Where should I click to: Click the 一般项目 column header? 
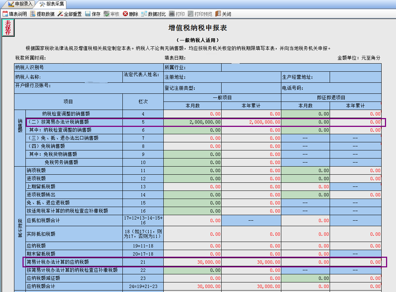pos(222,98)
